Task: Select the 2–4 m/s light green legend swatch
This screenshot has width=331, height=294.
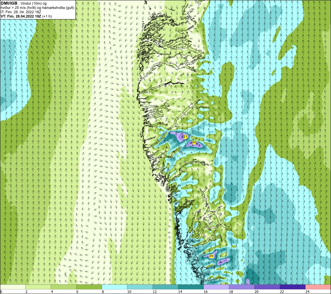Action: (38, 287)
